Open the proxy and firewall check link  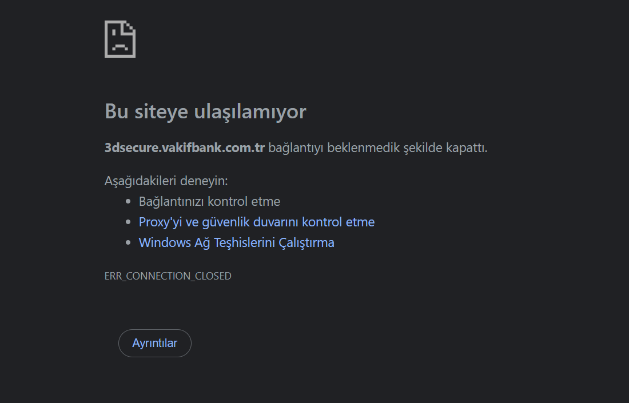point(256,222)
